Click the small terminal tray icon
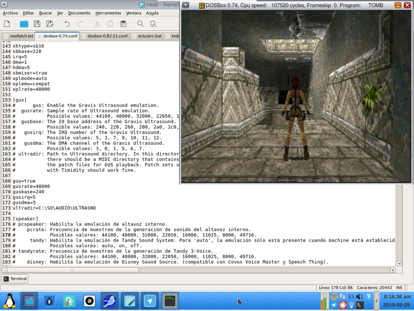 (x=360, y=306)
